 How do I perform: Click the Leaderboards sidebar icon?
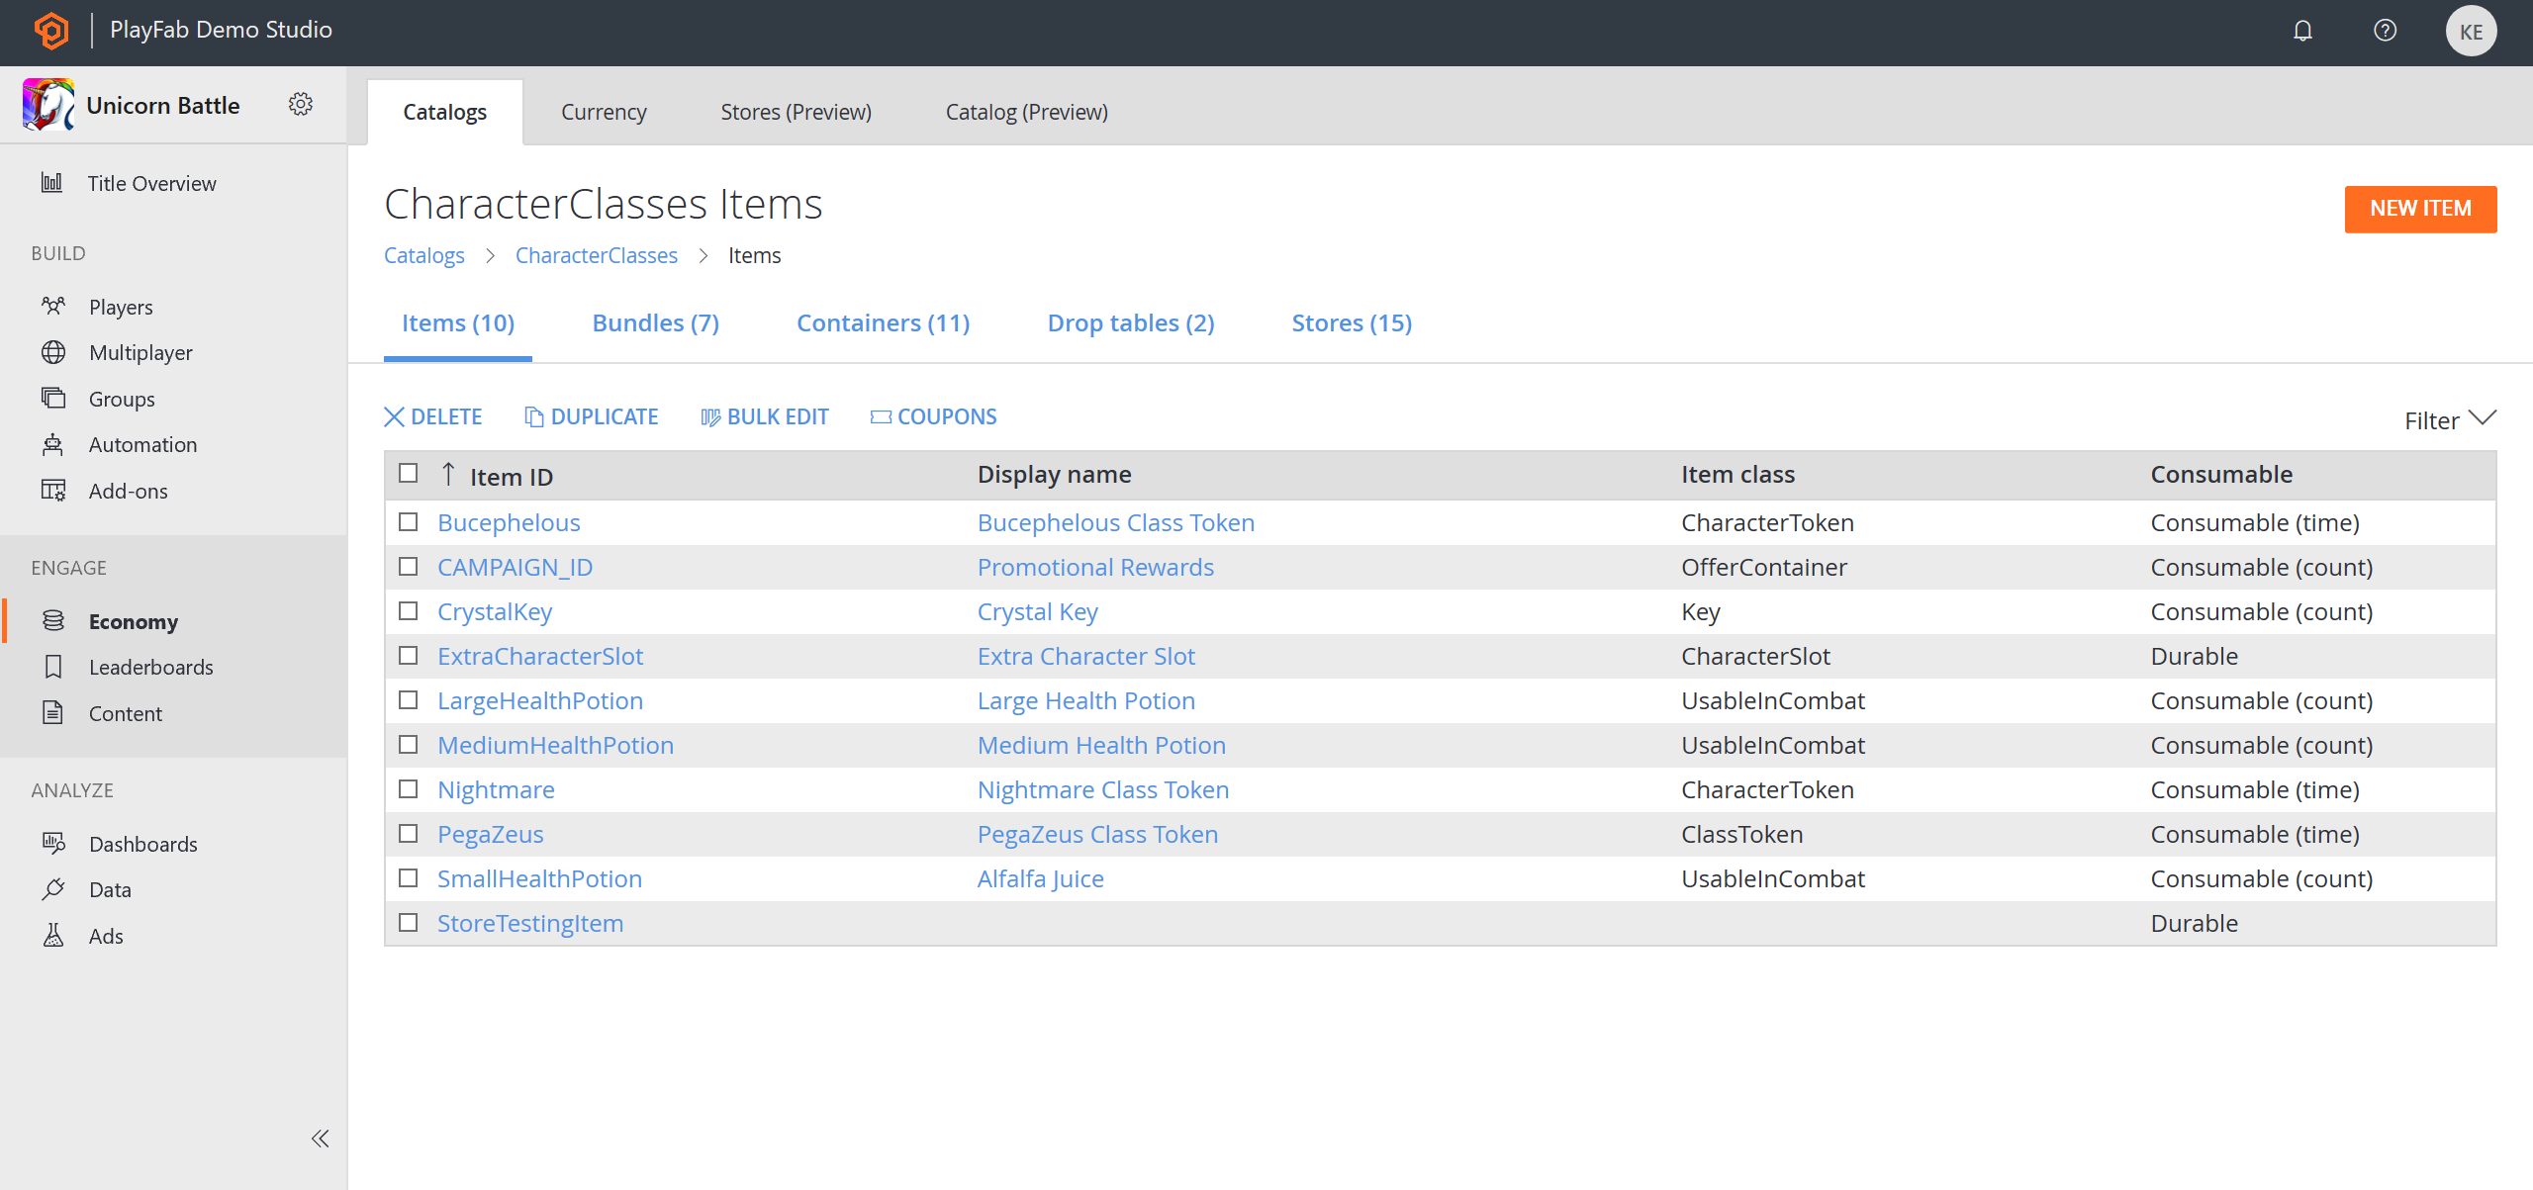[x=53, y=667]
